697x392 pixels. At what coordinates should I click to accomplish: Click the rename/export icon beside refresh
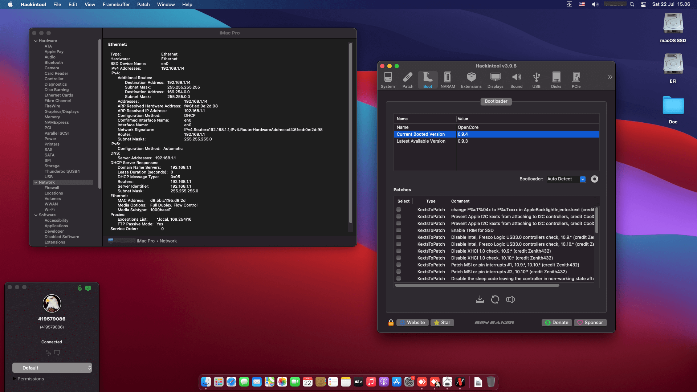(x=510, y=299)
